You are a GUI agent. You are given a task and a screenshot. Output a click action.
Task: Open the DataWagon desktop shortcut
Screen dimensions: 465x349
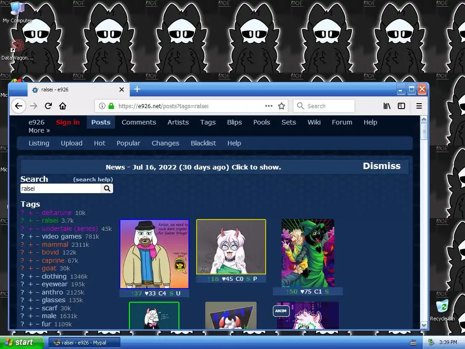pyautogui.click(x=17, y=49)
